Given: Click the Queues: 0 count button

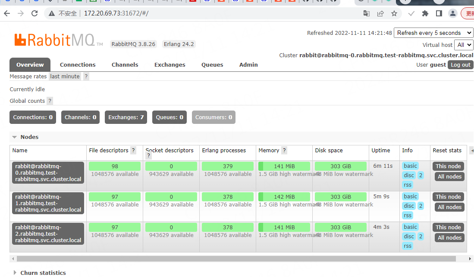Looking at the screenshot, I should [169, 117].
